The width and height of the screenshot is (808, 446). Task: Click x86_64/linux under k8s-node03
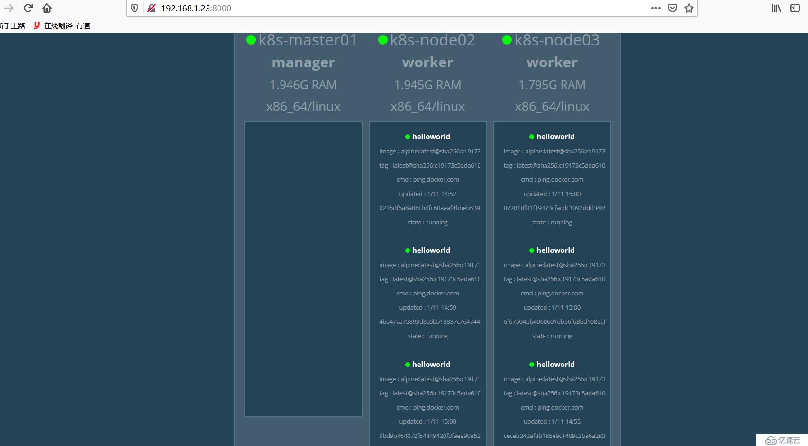(552, 107)
